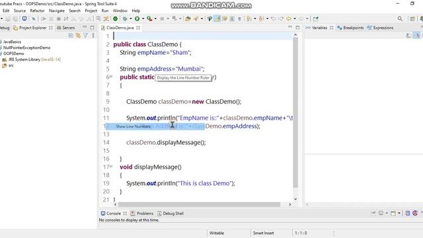Click the Show Whitespace Characters pilcrow icon
Screen dimensions: 423x238
tap(239, 19)
